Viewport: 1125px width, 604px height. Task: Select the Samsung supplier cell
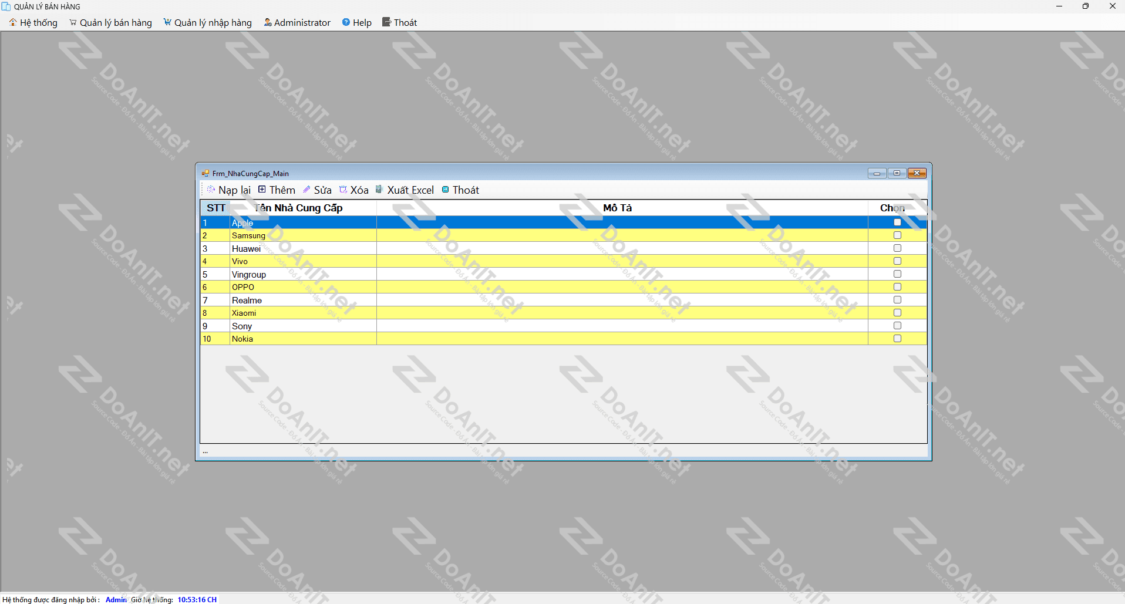303,235
